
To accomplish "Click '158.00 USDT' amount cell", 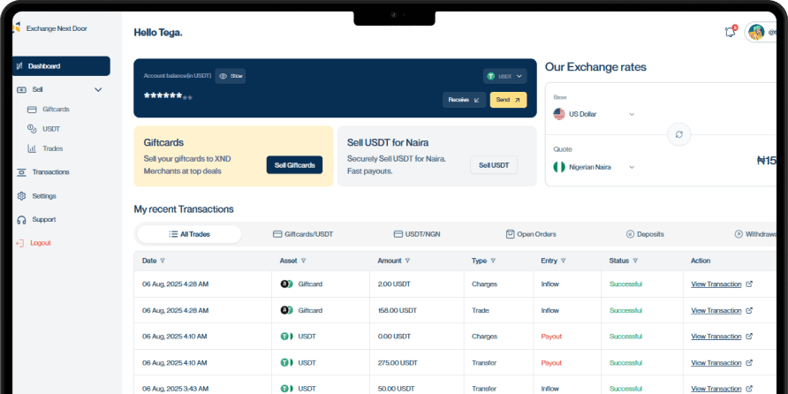I will 397,311.
